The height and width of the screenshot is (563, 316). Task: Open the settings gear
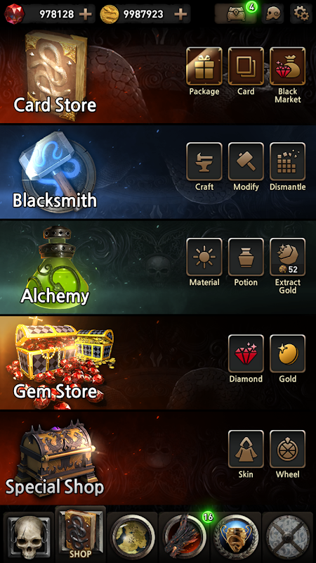tap(301, 13)
